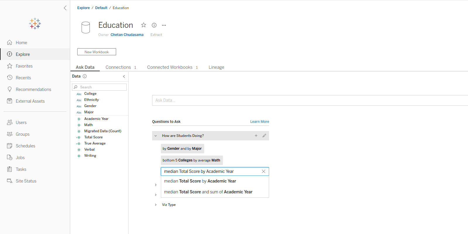Collapse the Data pane

124,76
